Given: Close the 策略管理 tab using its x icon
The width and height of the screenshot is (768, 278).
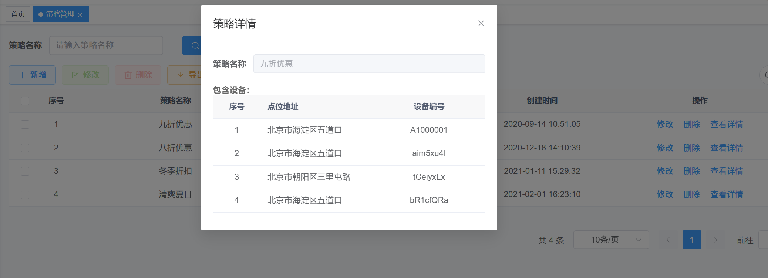Looking at the screenshot, I should (80, 15).
